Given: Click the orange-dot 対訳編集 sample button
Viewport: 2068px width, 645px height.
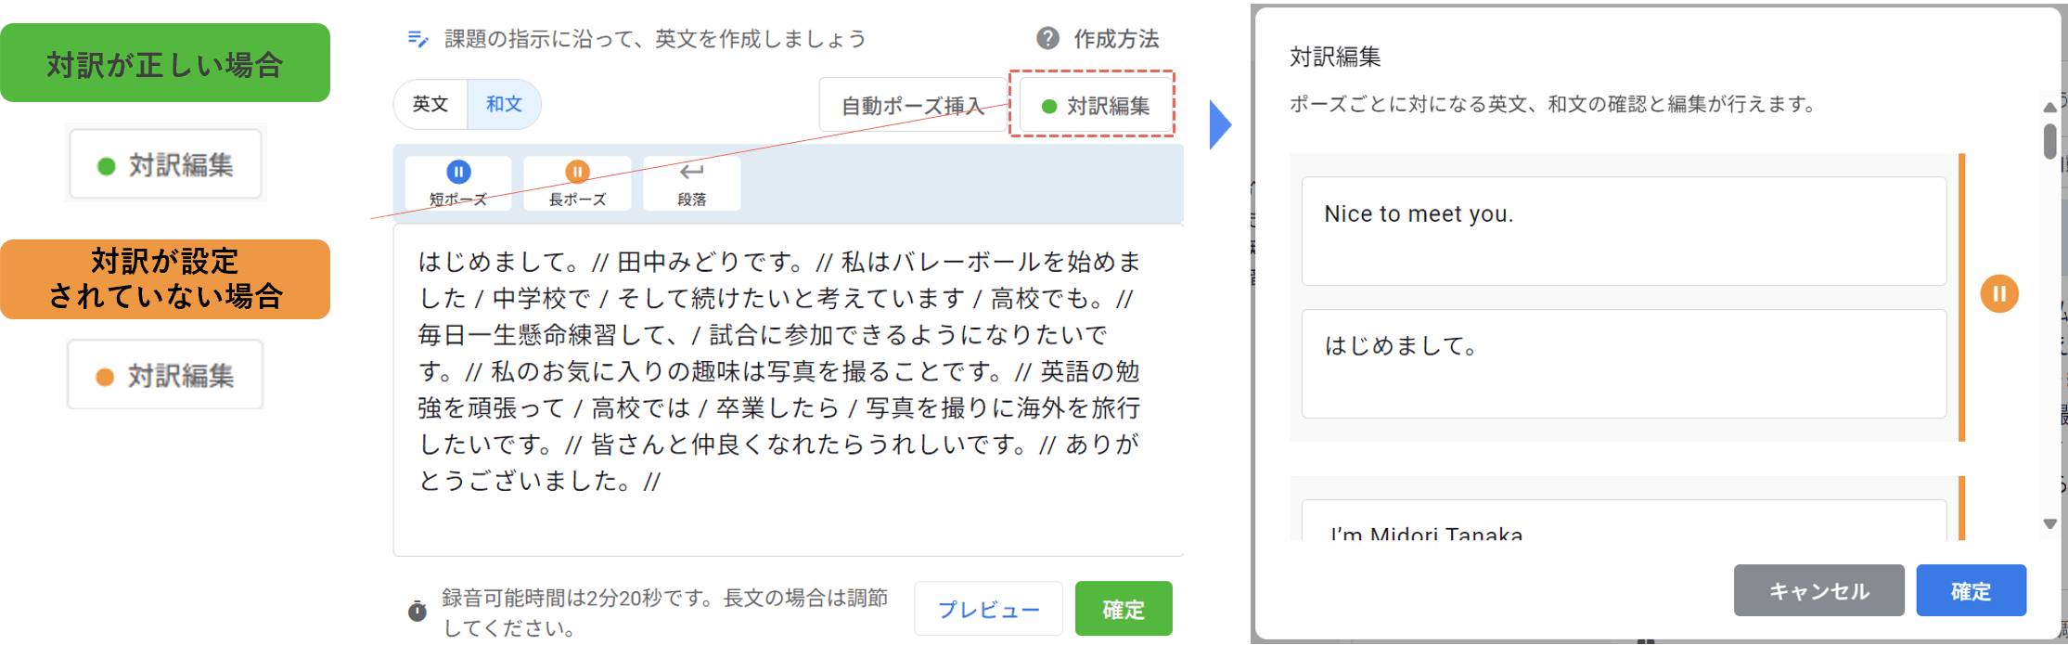Looking at the screenshot, I should pyautogui.click(x=165, y=375).
